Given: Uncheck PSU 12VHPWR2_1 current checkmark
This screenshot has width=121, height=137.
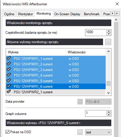Looking at the screenshot, I should point(9,92).
